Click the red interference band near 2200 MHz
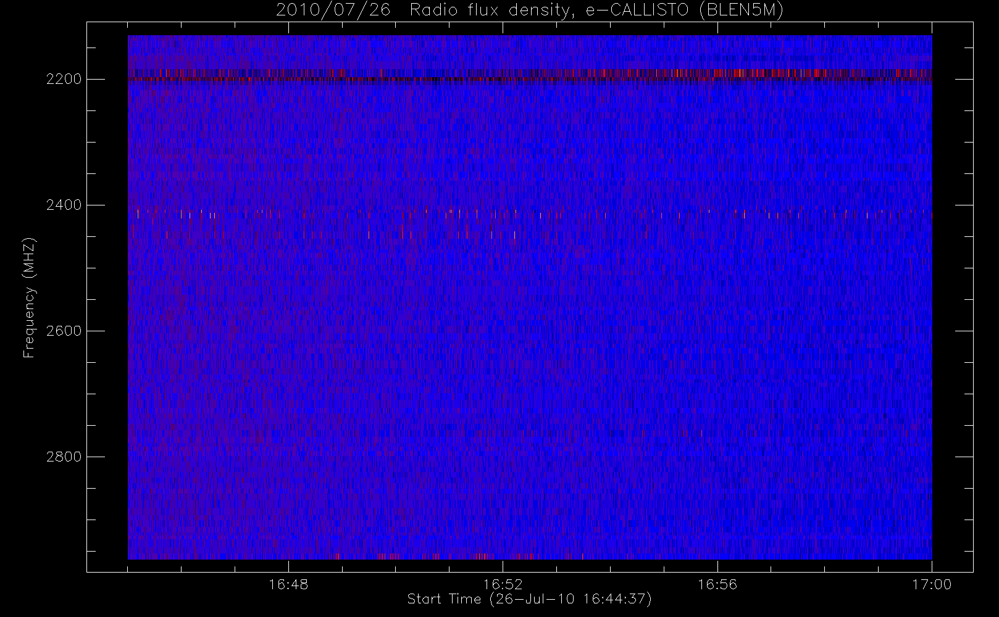This screenshot has height=617, width=999. coord(530,75)
